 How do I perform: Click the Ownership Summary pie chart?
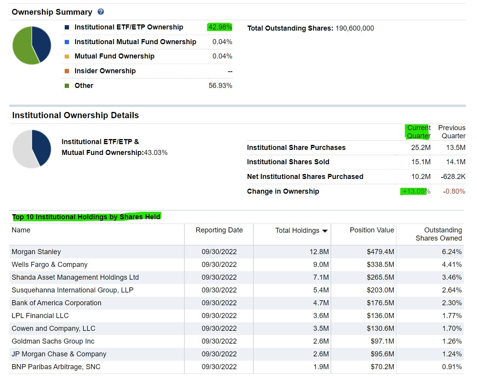[32, 45]
